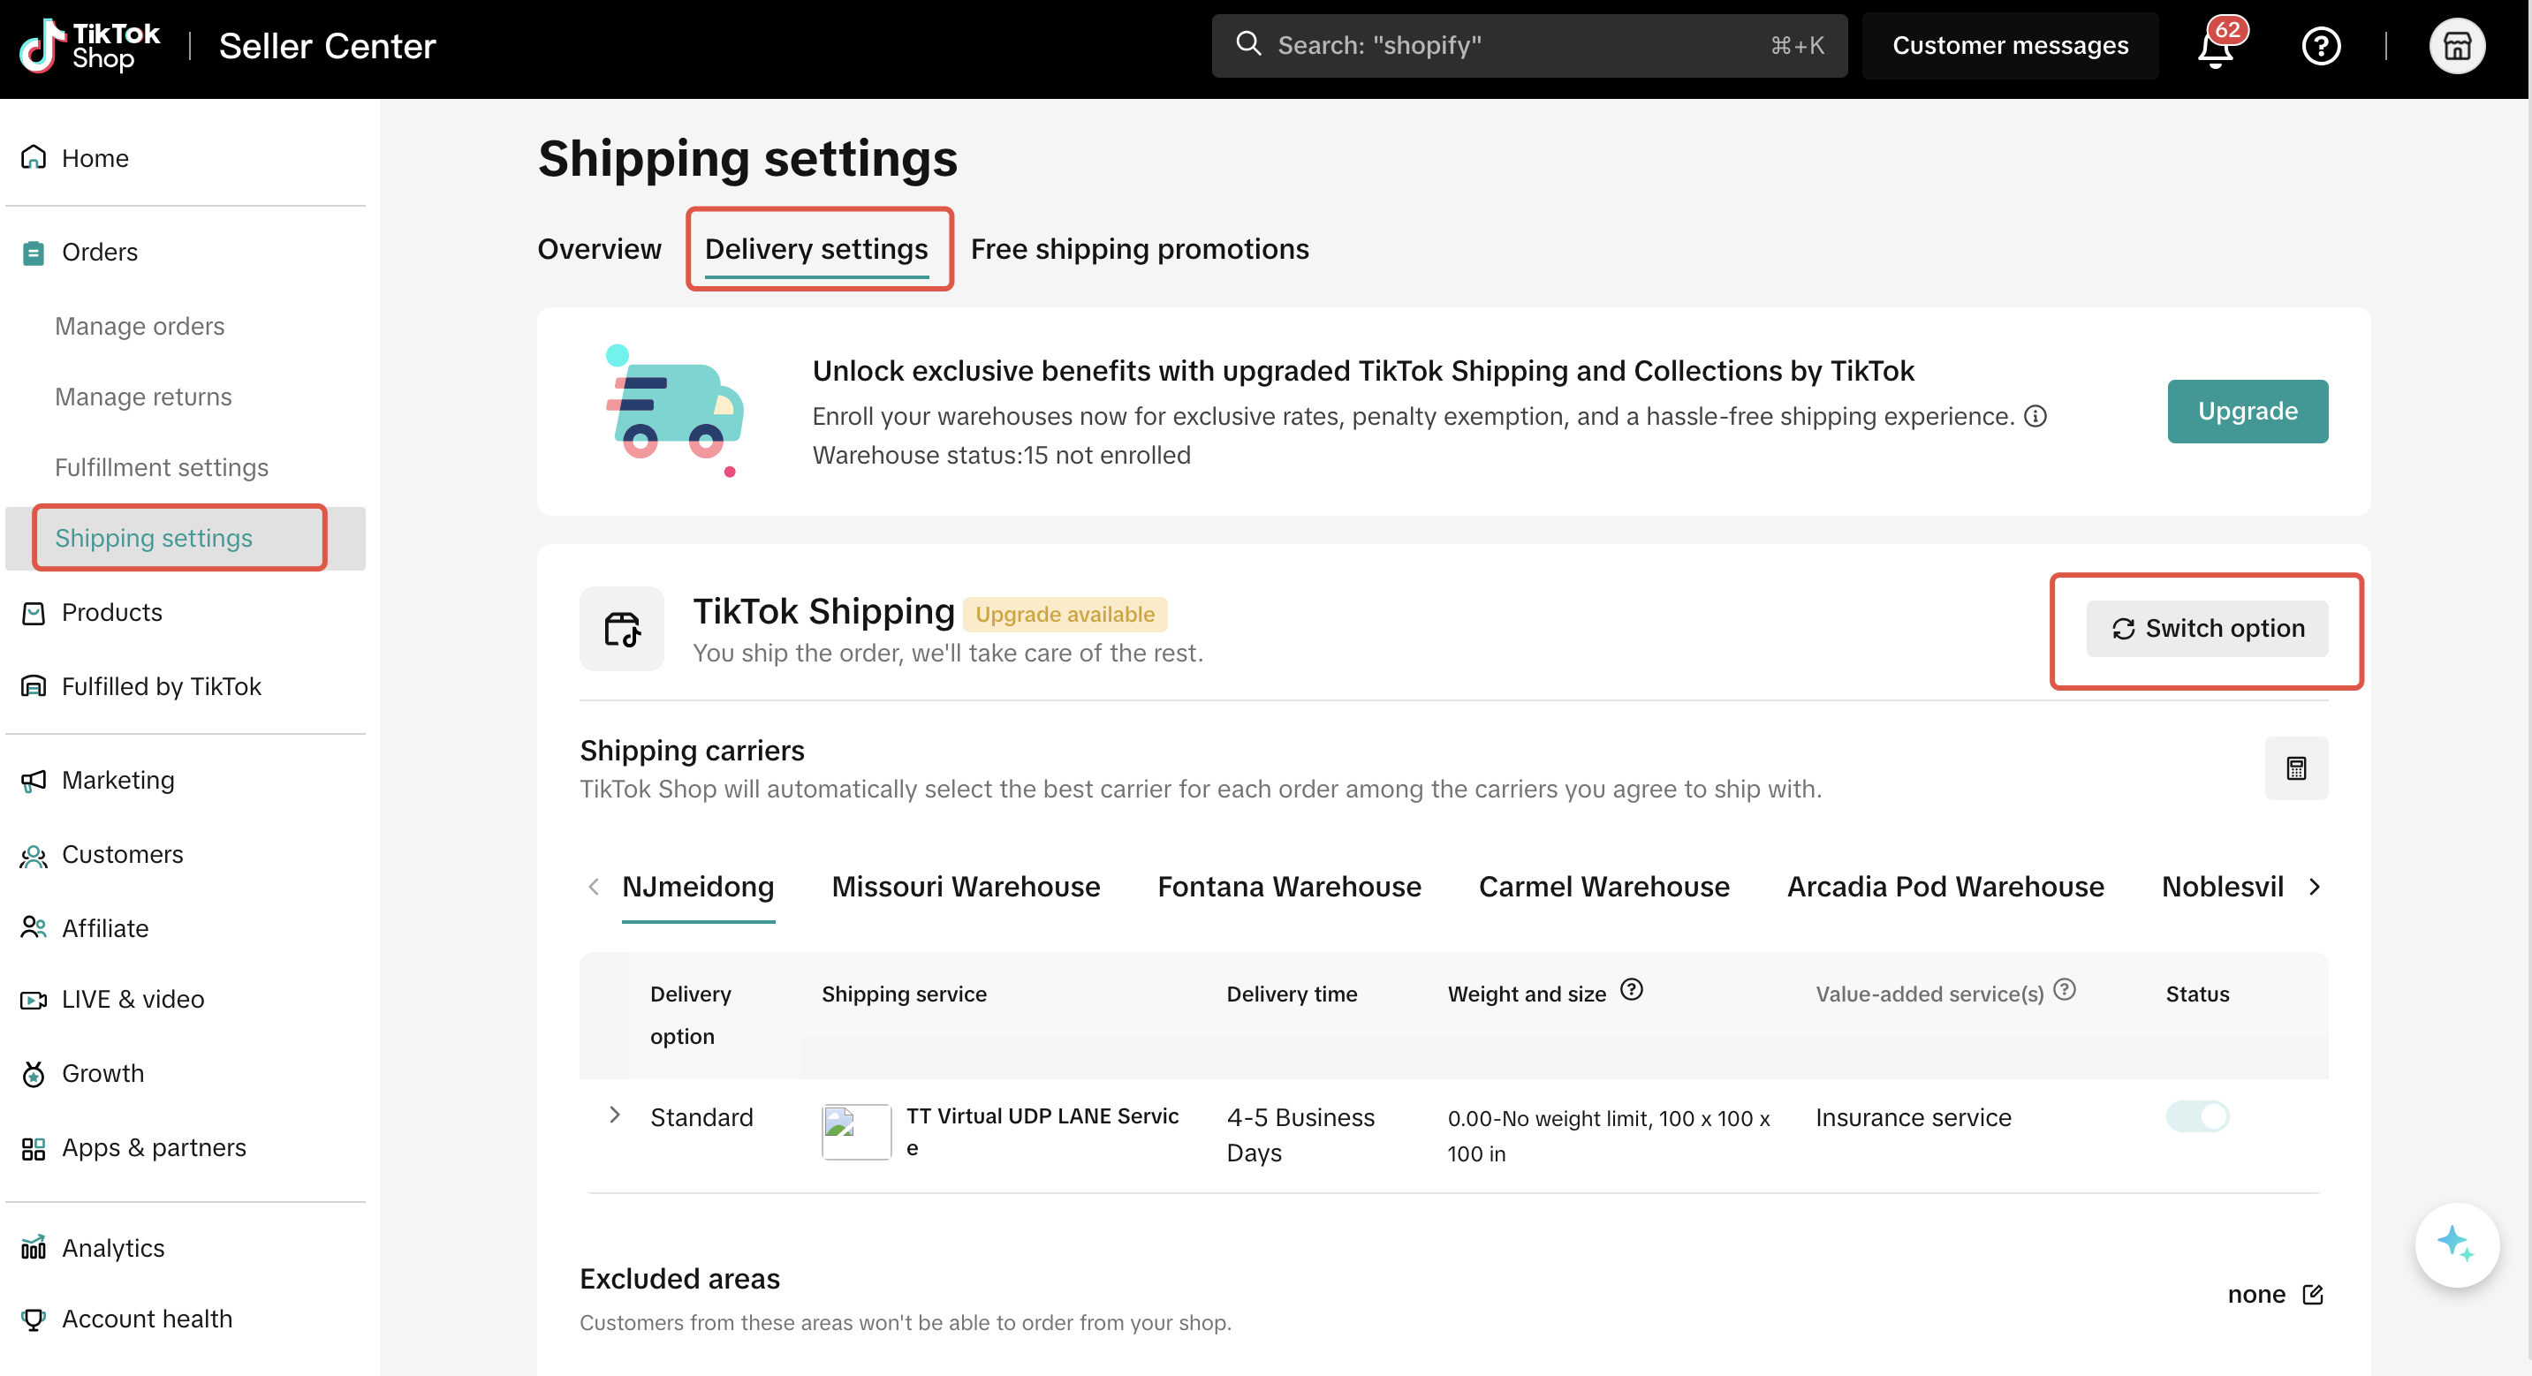
Task: Expand the Standard delivery option row
Action: pos(614,1115)
